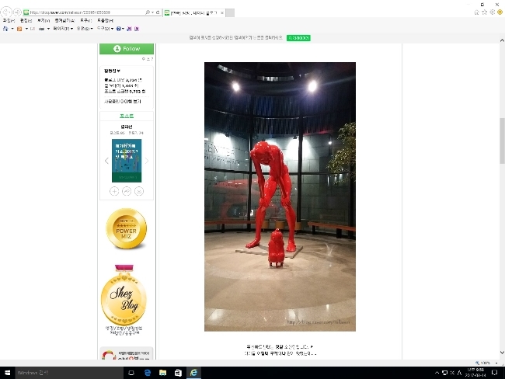Show previous post with left chevron
Image resolution: width=505 pixels, height=379 pixels.
point(106,161)
